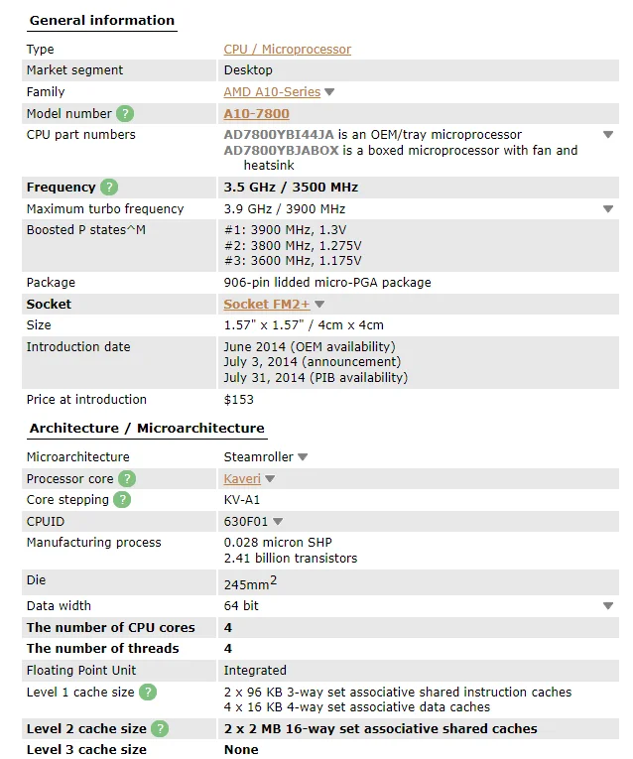Viewport: 633px width, 759px height.
Task: Click the help icon beside Model number
Action: pyautogui.click(x=125, y=114)
